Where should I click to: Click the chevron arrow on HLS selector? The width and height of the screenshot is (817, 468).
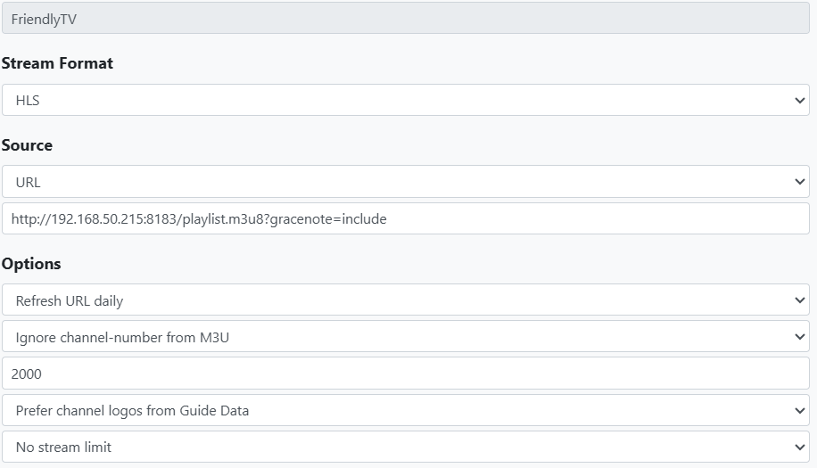tap(799, 101)
